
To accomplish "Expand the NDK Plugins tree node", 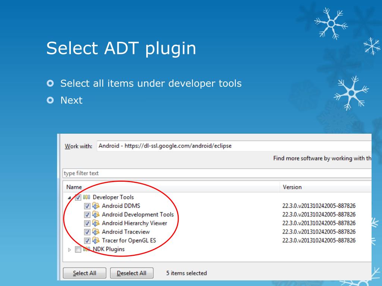I will 69,250.
